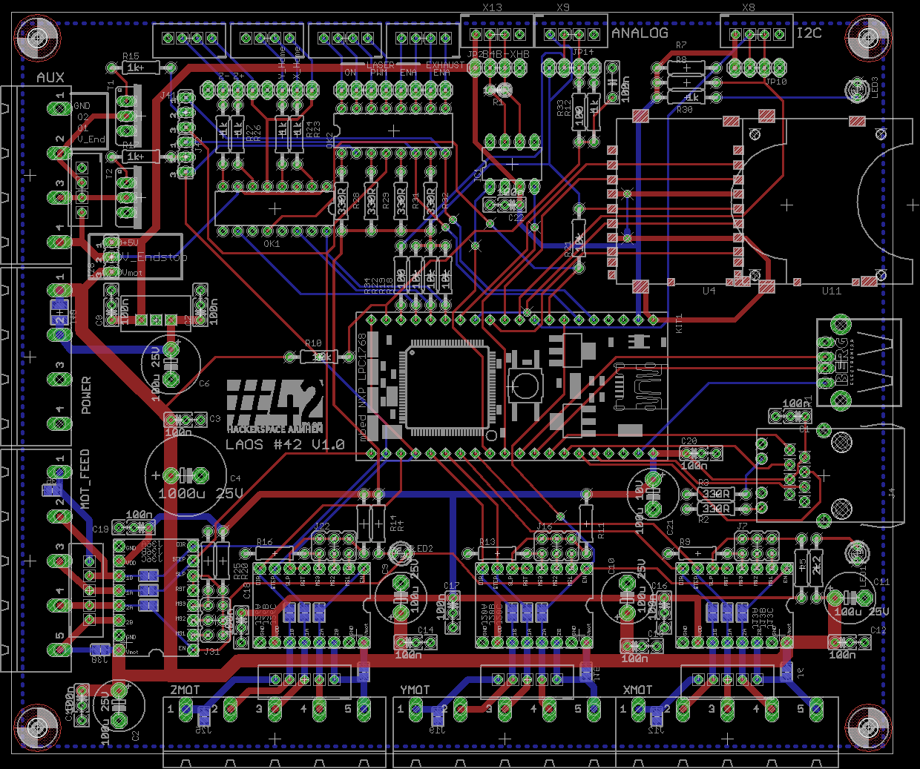Select the MOT_FEED label text
The height and width of the screenshot is (769, 920).
click(85, 478)
